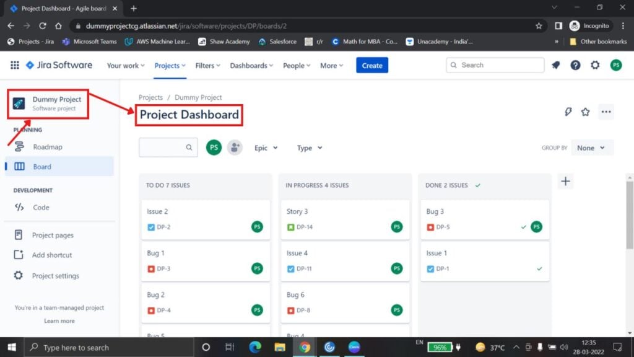Expand the Filters menu

(x=207, y=66)
